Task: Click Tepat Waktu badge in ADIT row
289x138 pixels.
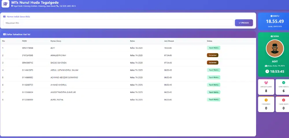Action: 214,48
